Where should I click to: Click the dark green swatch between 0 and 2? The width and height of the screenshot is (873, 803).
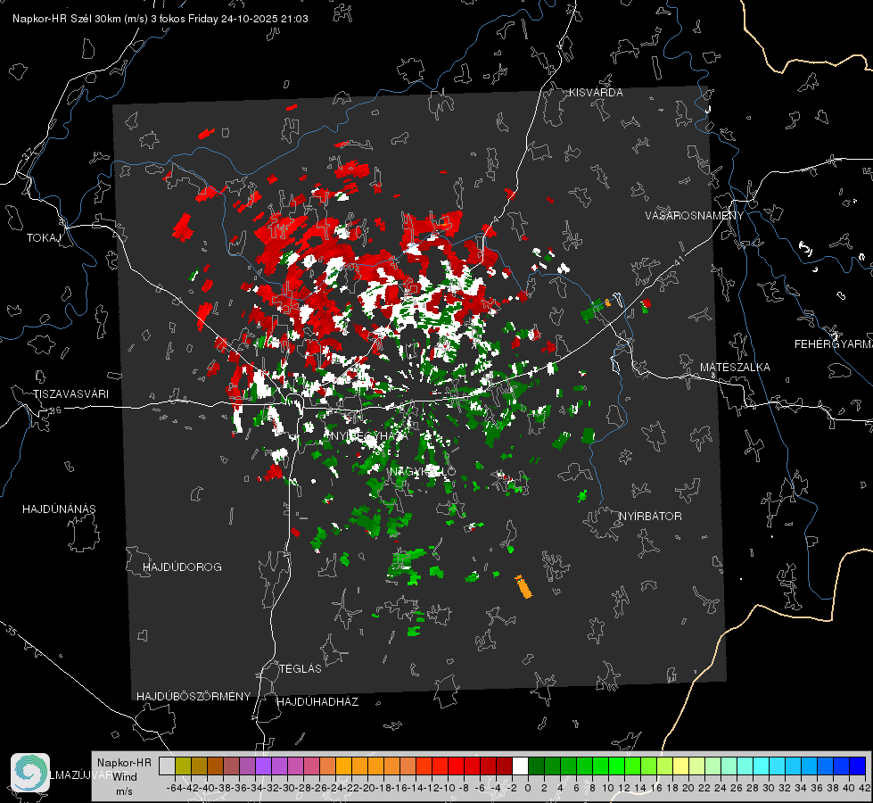pyautogui.click(x=536, y=766)
